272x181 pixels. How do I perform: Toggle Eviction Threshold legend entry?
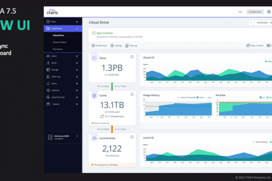(x=186, y=97)
